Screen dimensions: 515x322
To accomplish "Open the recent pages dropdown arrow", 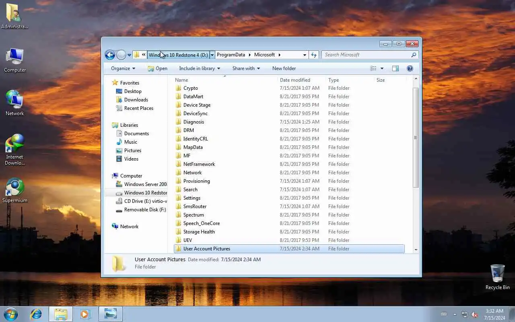I will tap(129, 55).
